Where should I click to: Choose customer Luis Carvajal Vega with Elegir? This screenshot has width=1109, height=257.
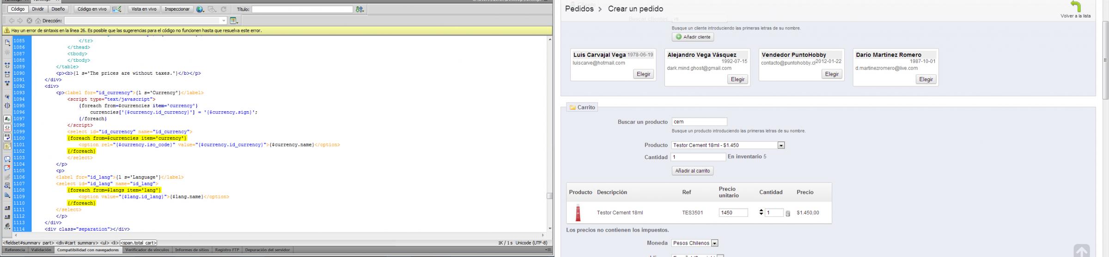point(643,74)
